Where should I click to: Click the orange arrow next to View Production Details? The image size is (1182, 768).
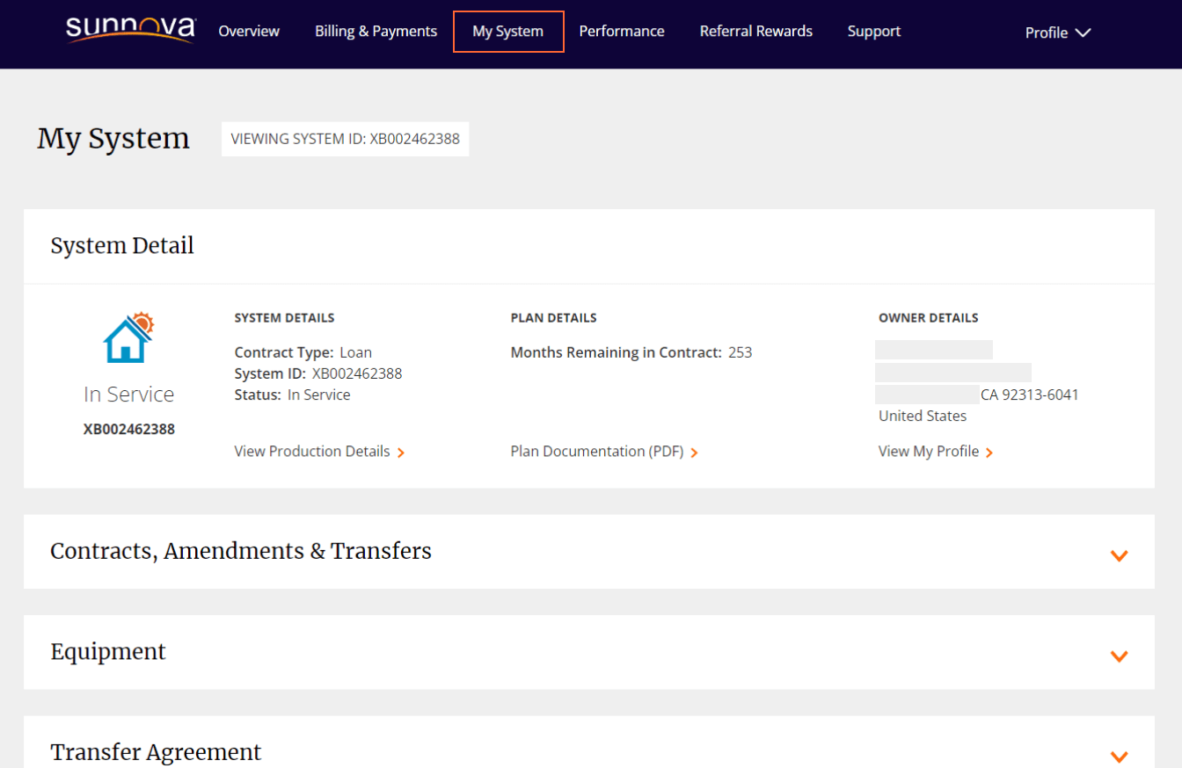(401, 453)
